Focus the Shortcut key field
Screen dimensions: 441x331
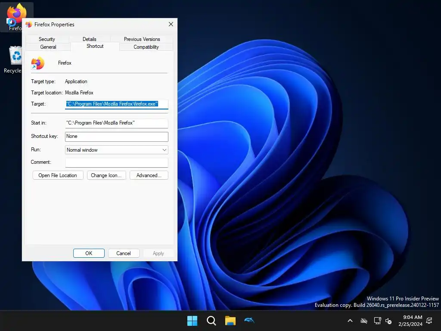pos(116,137)
